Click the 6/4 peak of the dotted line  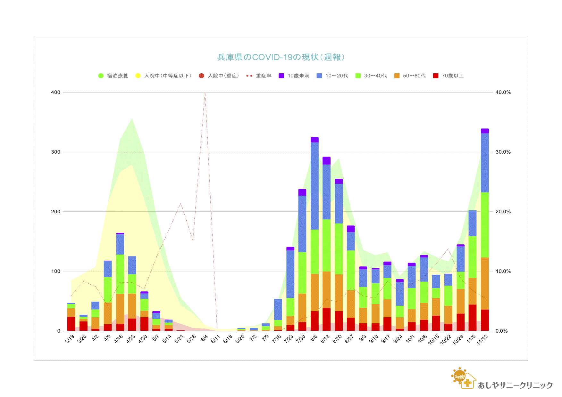205,93
